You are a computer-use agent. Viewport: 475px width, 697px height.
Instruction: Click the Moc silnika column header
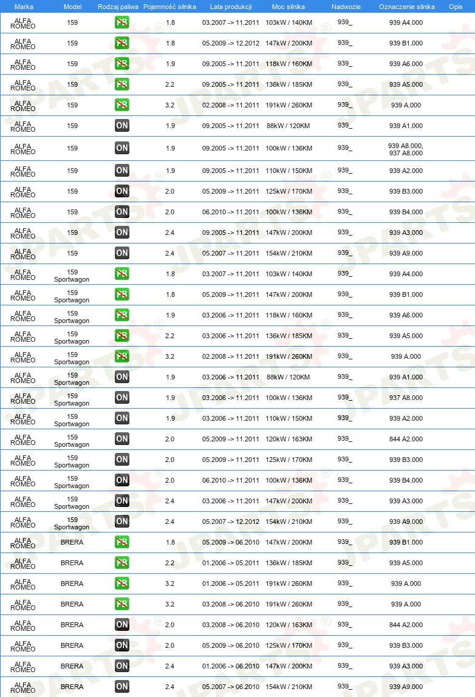point(288,7)
